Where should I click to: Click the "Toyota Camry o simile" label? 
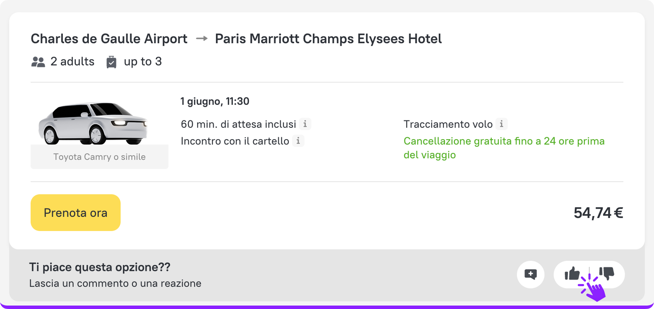(x=100, y=157)
